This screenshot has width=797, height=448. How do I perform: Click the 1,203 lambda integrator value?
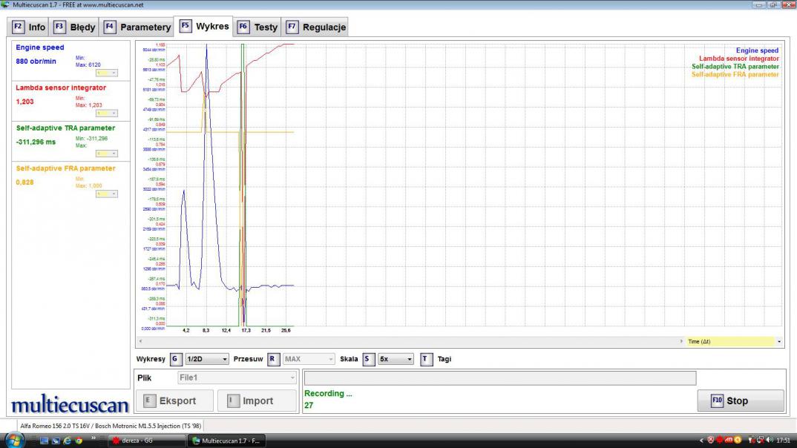pyautogui.click(x=24, y=102)
